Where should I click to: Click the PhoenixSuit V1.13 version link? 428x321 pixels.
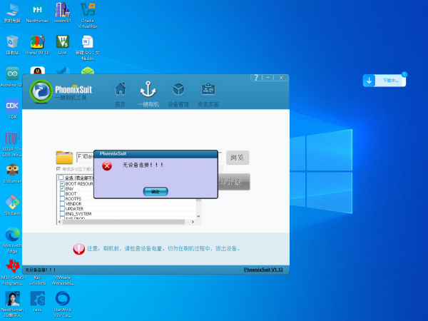[263, 270]
